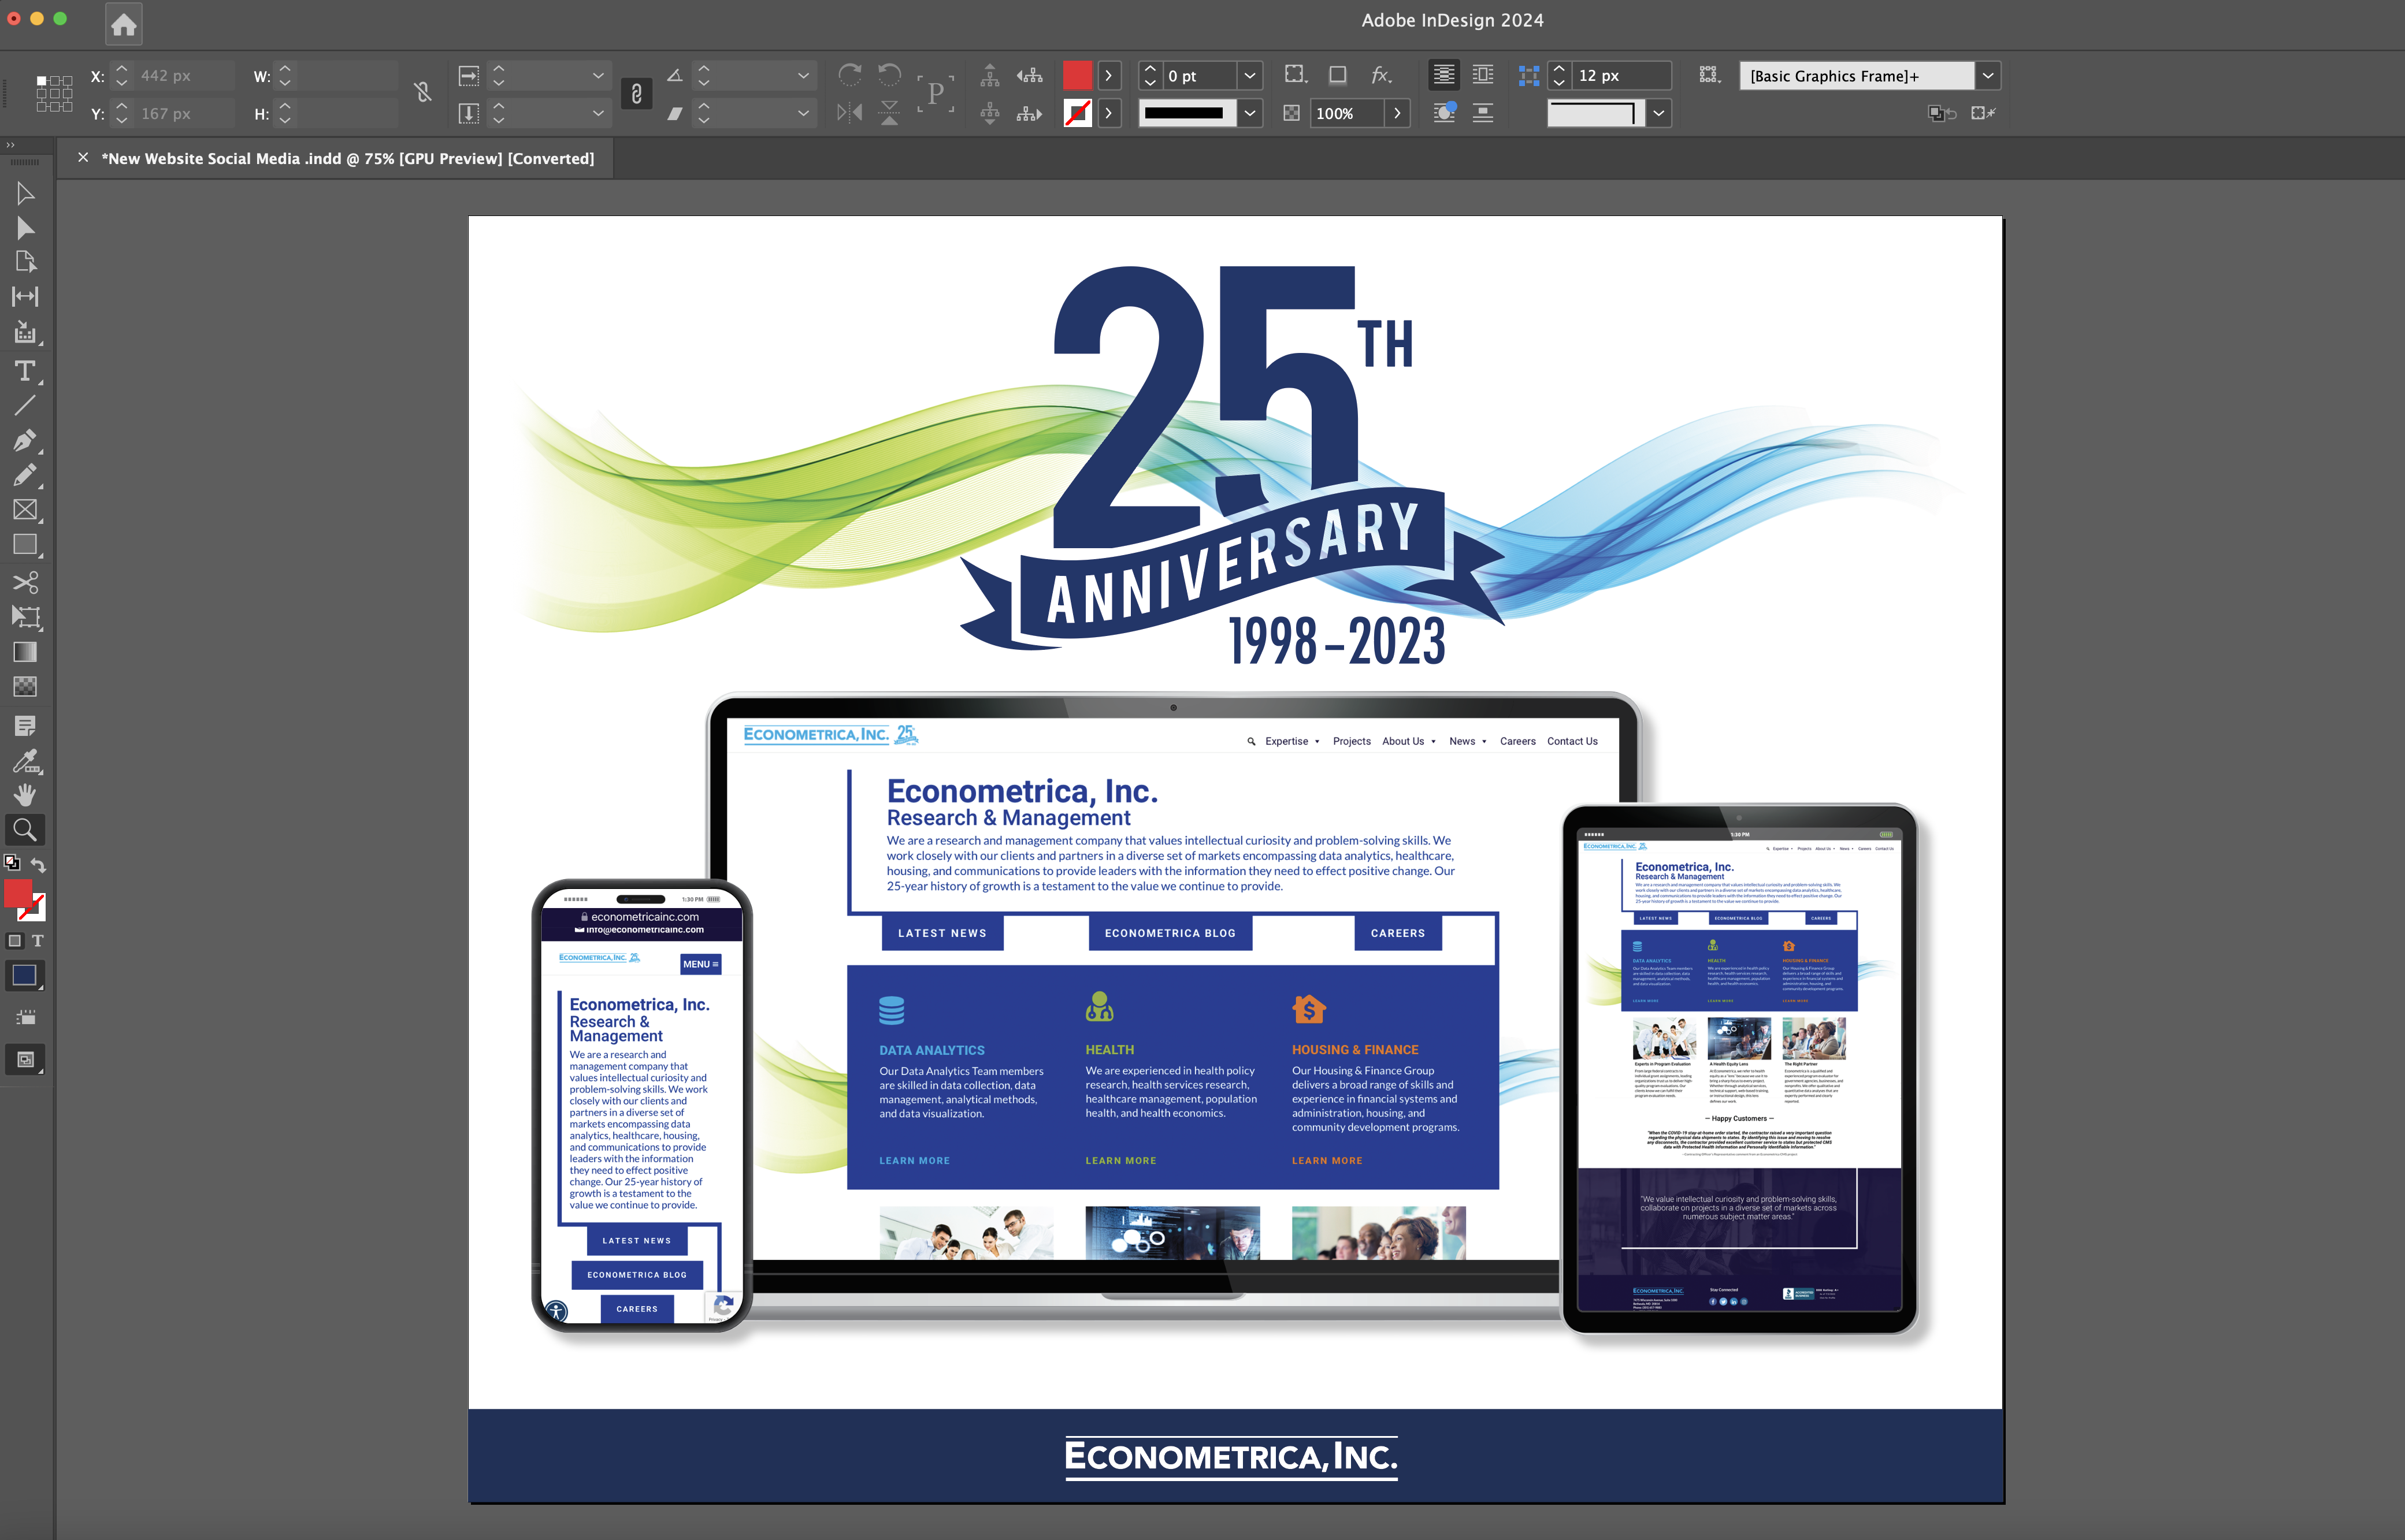Select the Hand tool
Image resolution: width=2405 pixels, height=1540 pixels.
pyautogui.click(x=25, y=795)
